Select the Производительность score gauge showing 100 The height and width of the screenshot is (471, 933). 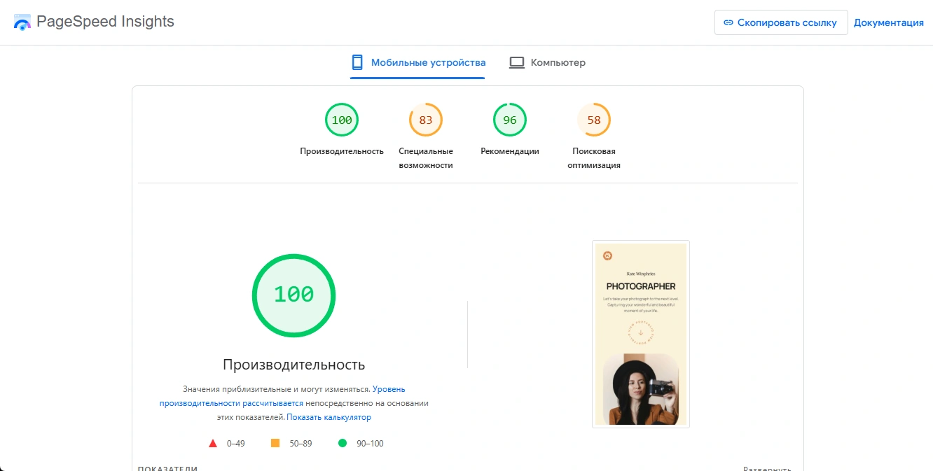tap(342, 120)
